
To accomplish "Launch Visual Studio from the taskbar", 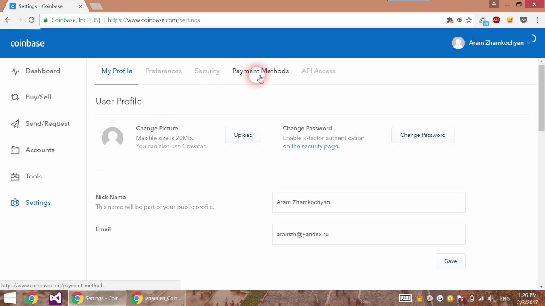I will (x=55, y=298).
